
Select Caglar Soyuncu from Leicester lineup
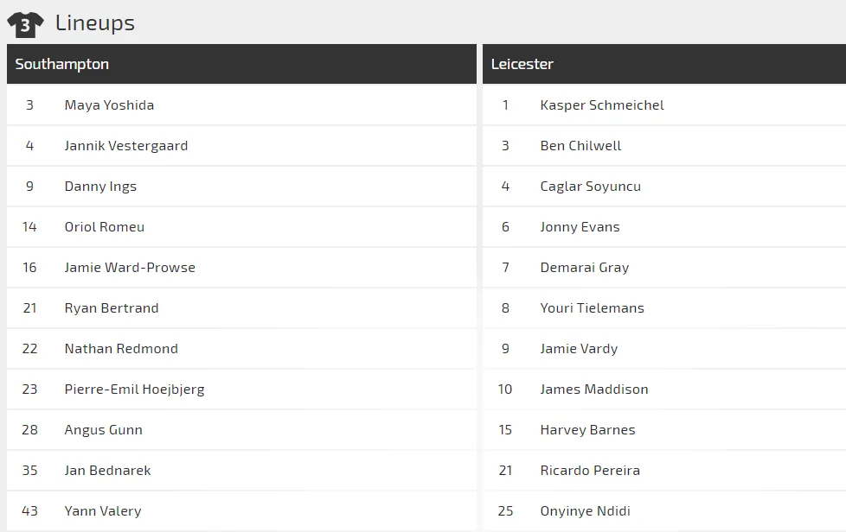click(x=590, y=187)
